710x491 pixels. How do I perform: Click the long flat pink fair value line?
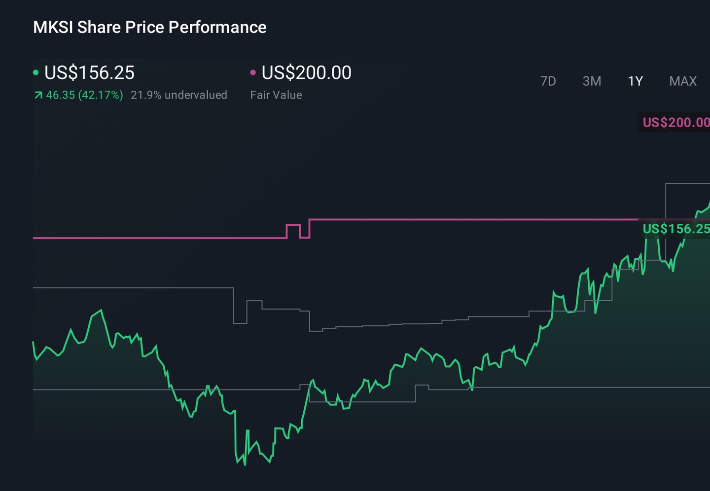point(473,219)
